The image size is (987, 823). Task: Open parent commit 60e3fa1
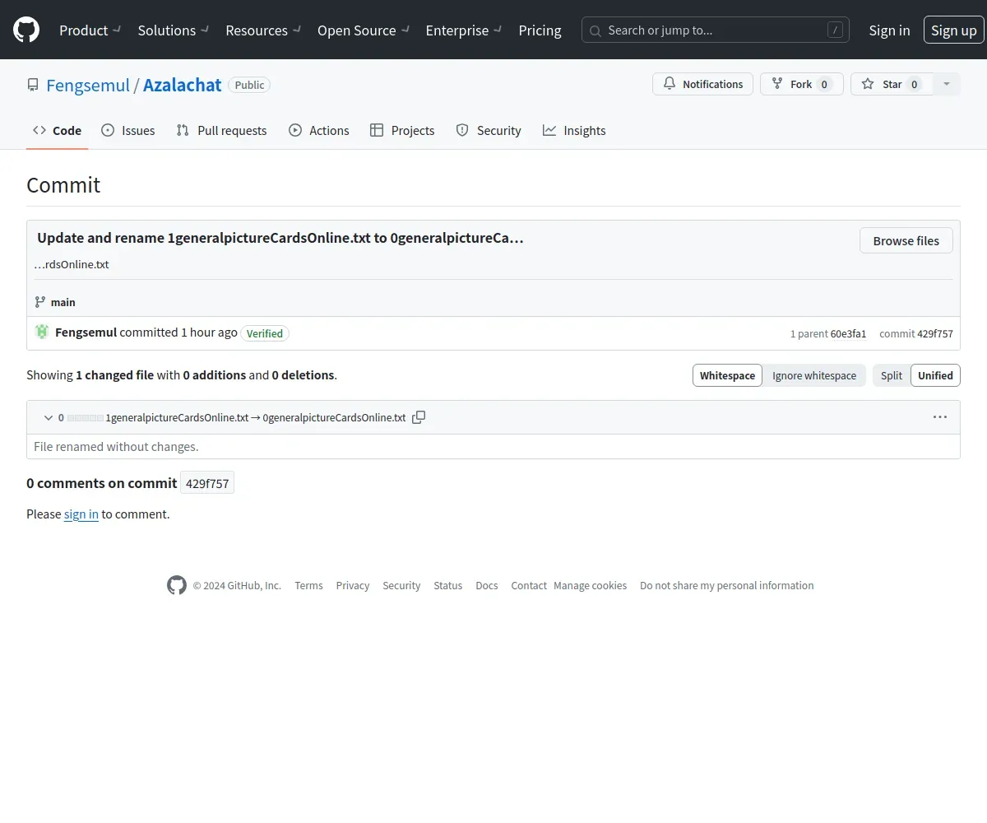coord(848,333)
